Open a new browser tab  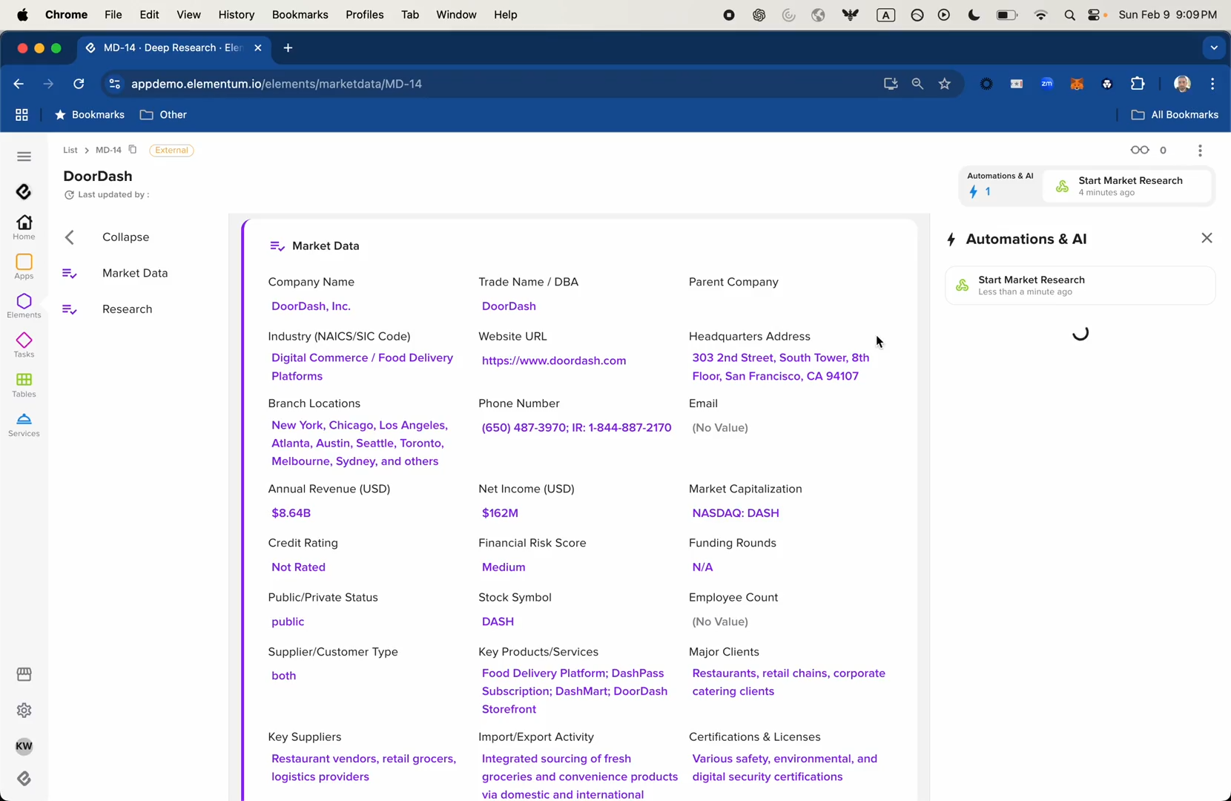[288, 48]
